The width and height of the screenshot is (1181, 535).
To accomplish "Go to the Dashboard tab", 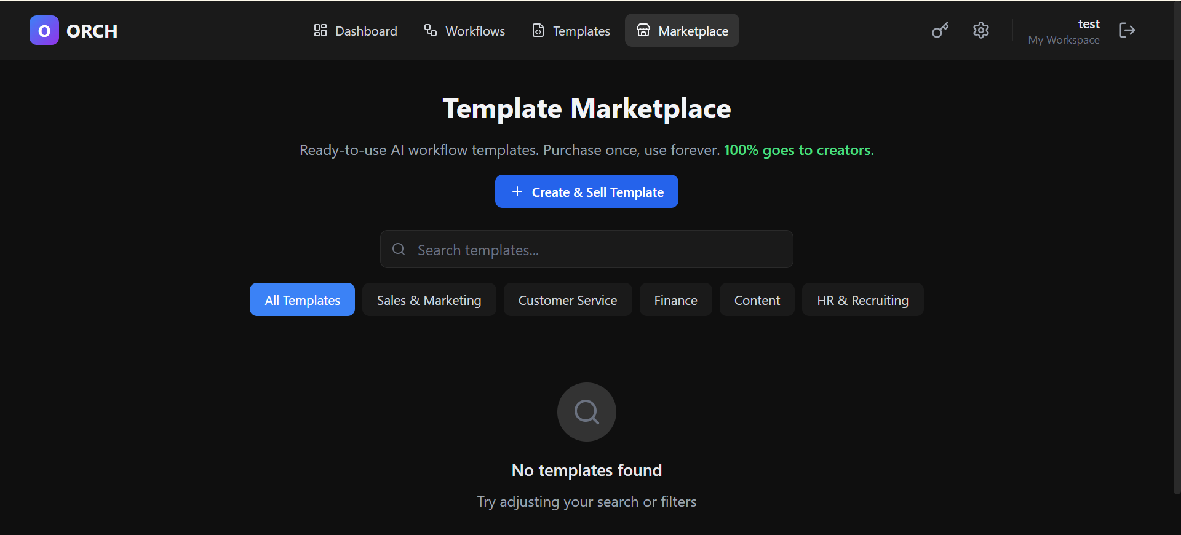I will point(356,30).
